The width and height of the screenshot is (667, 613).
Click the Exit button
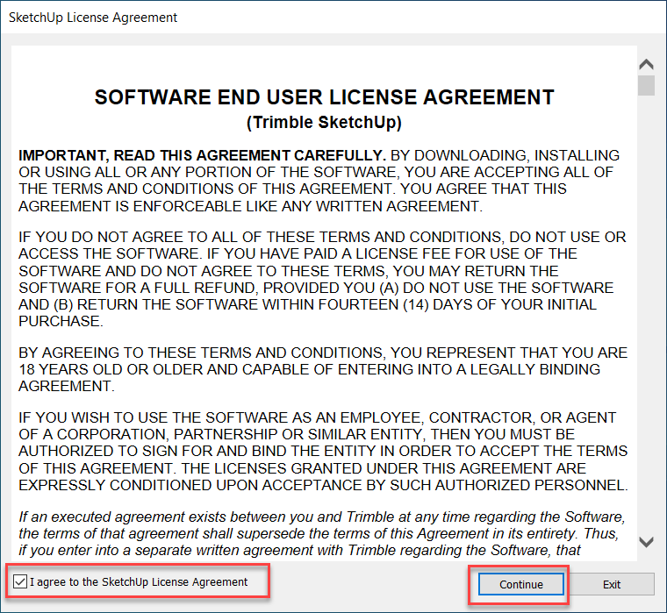(x=612, y=584)
